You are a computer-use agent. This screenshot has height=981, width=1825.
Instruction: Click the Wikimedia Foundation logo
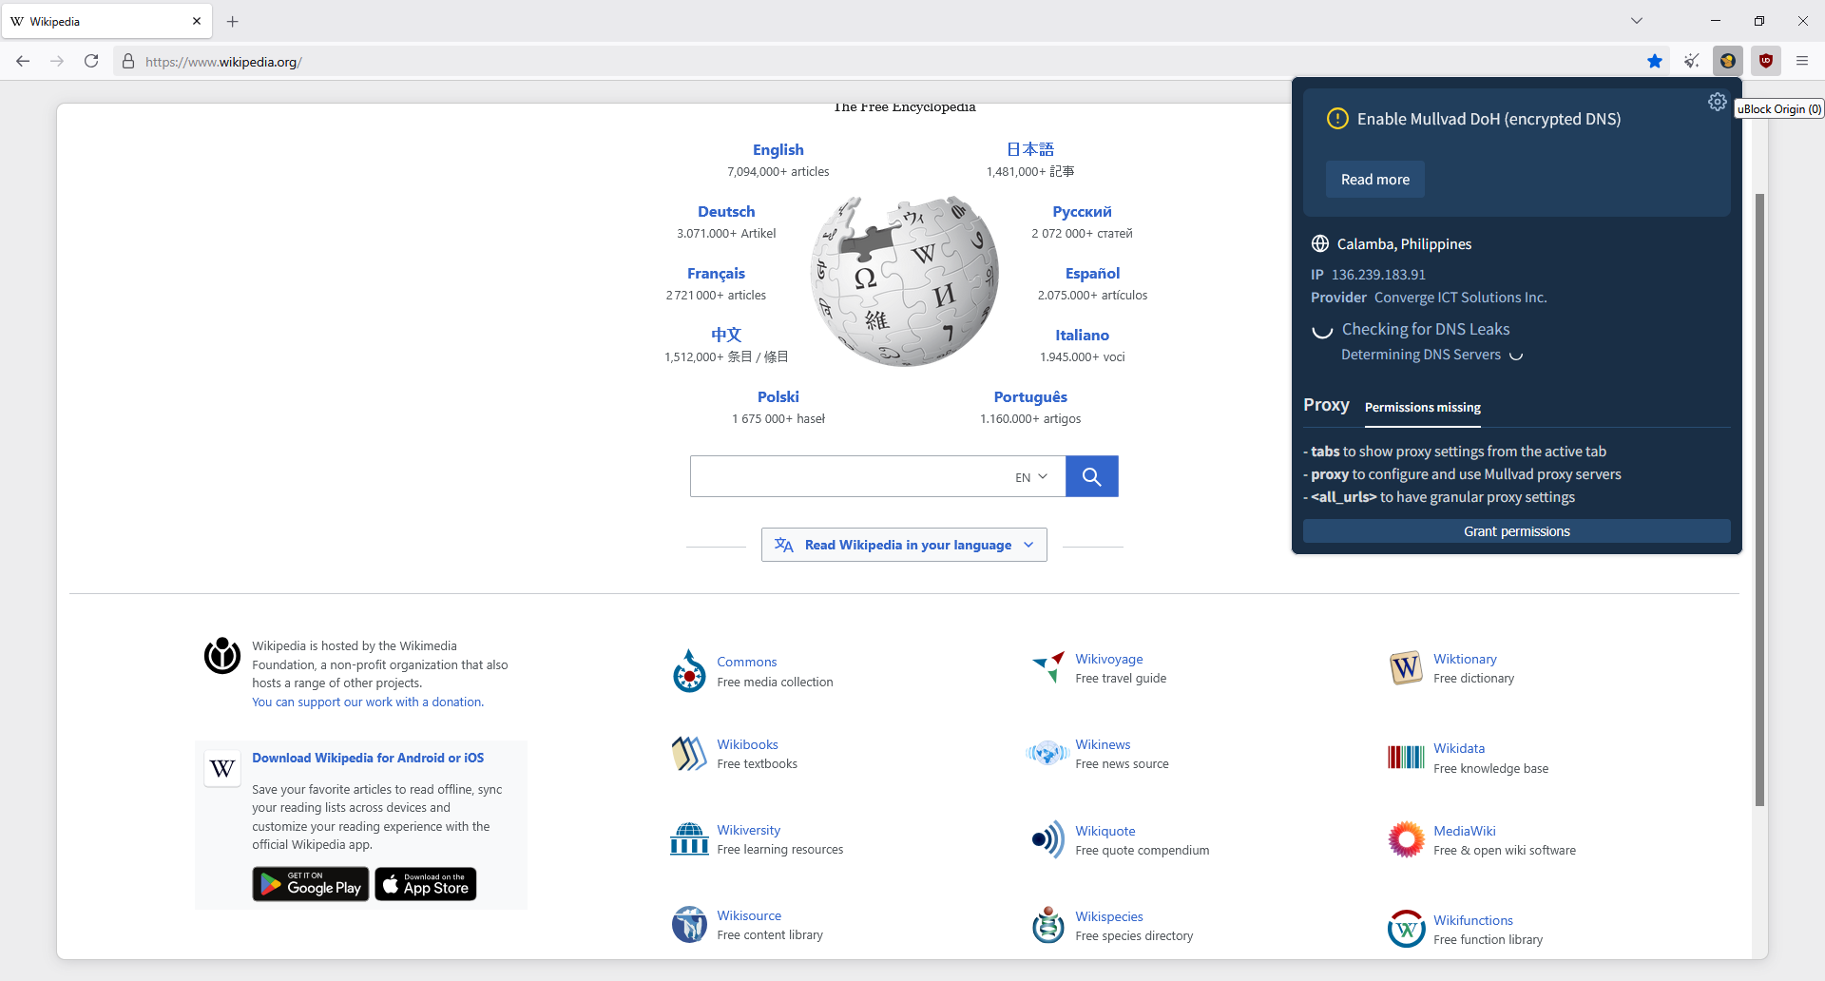222,656
